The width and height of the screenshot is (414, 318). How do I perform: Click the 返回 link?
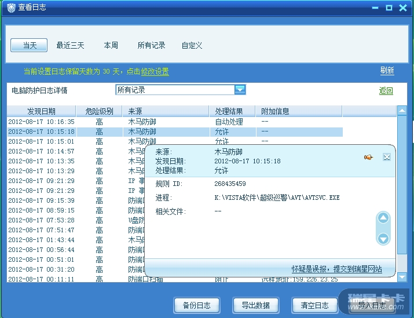[x=386, y=91]
